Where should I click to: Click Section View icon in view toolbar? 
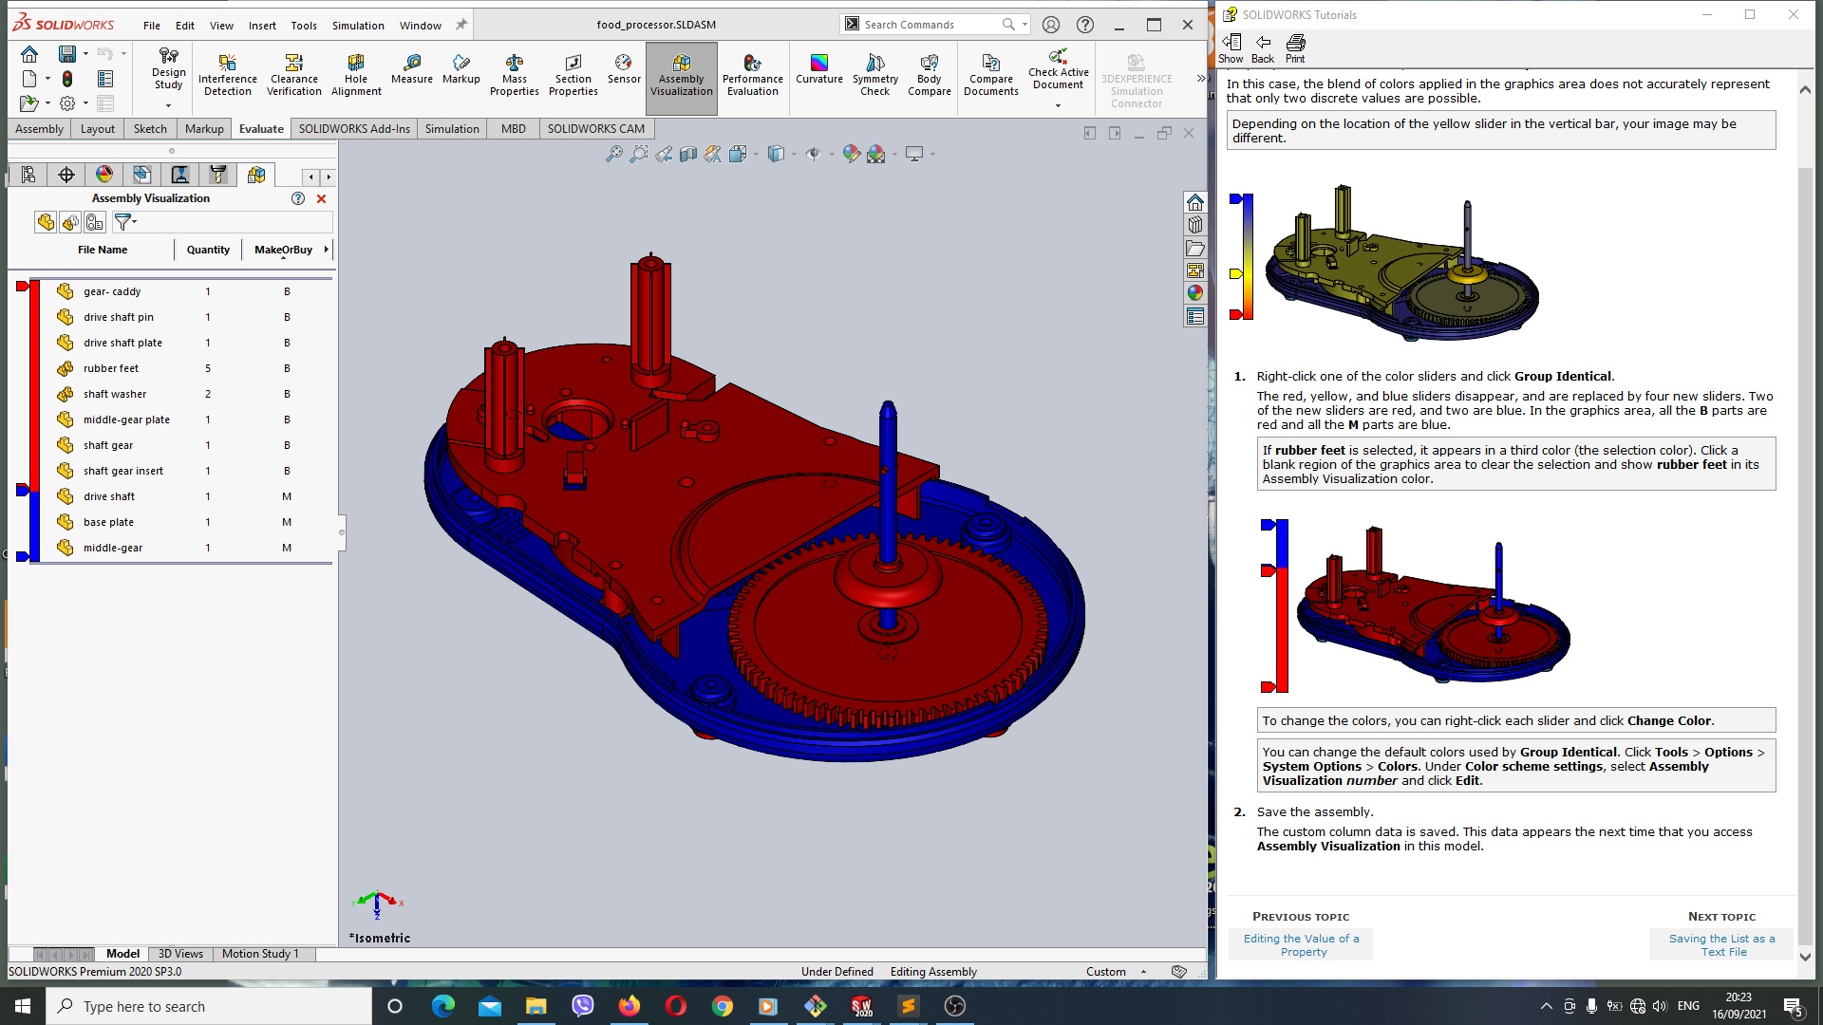tap(688, 154)
